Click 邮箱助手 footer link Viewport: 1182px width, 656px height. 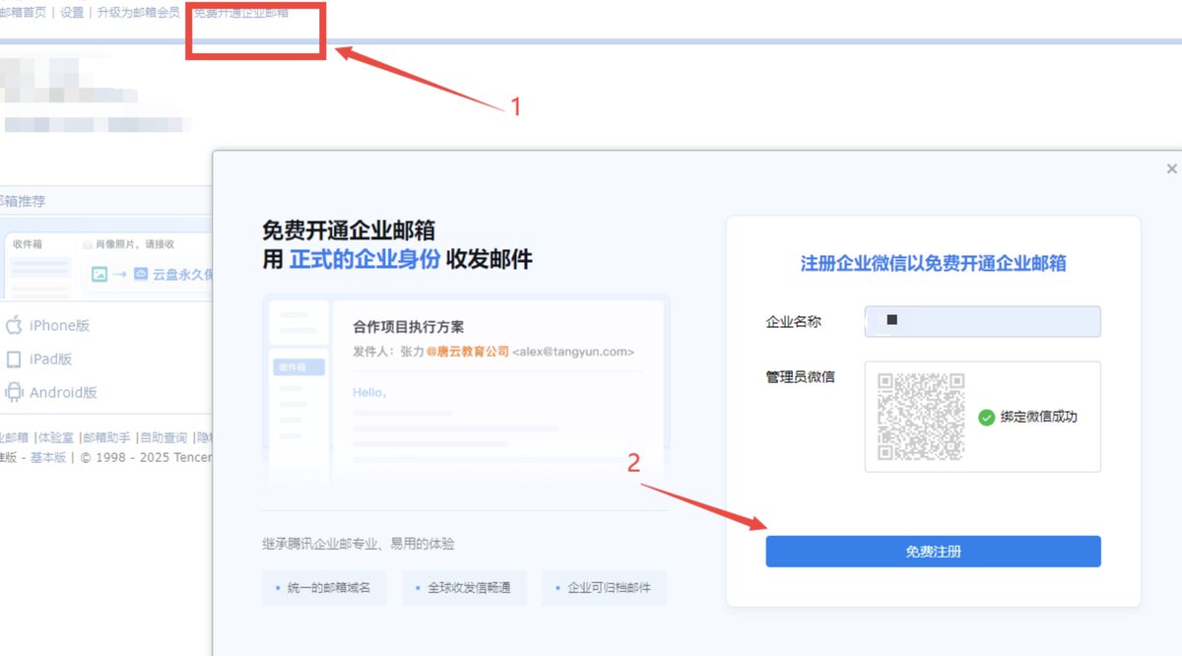pos(107,437)
